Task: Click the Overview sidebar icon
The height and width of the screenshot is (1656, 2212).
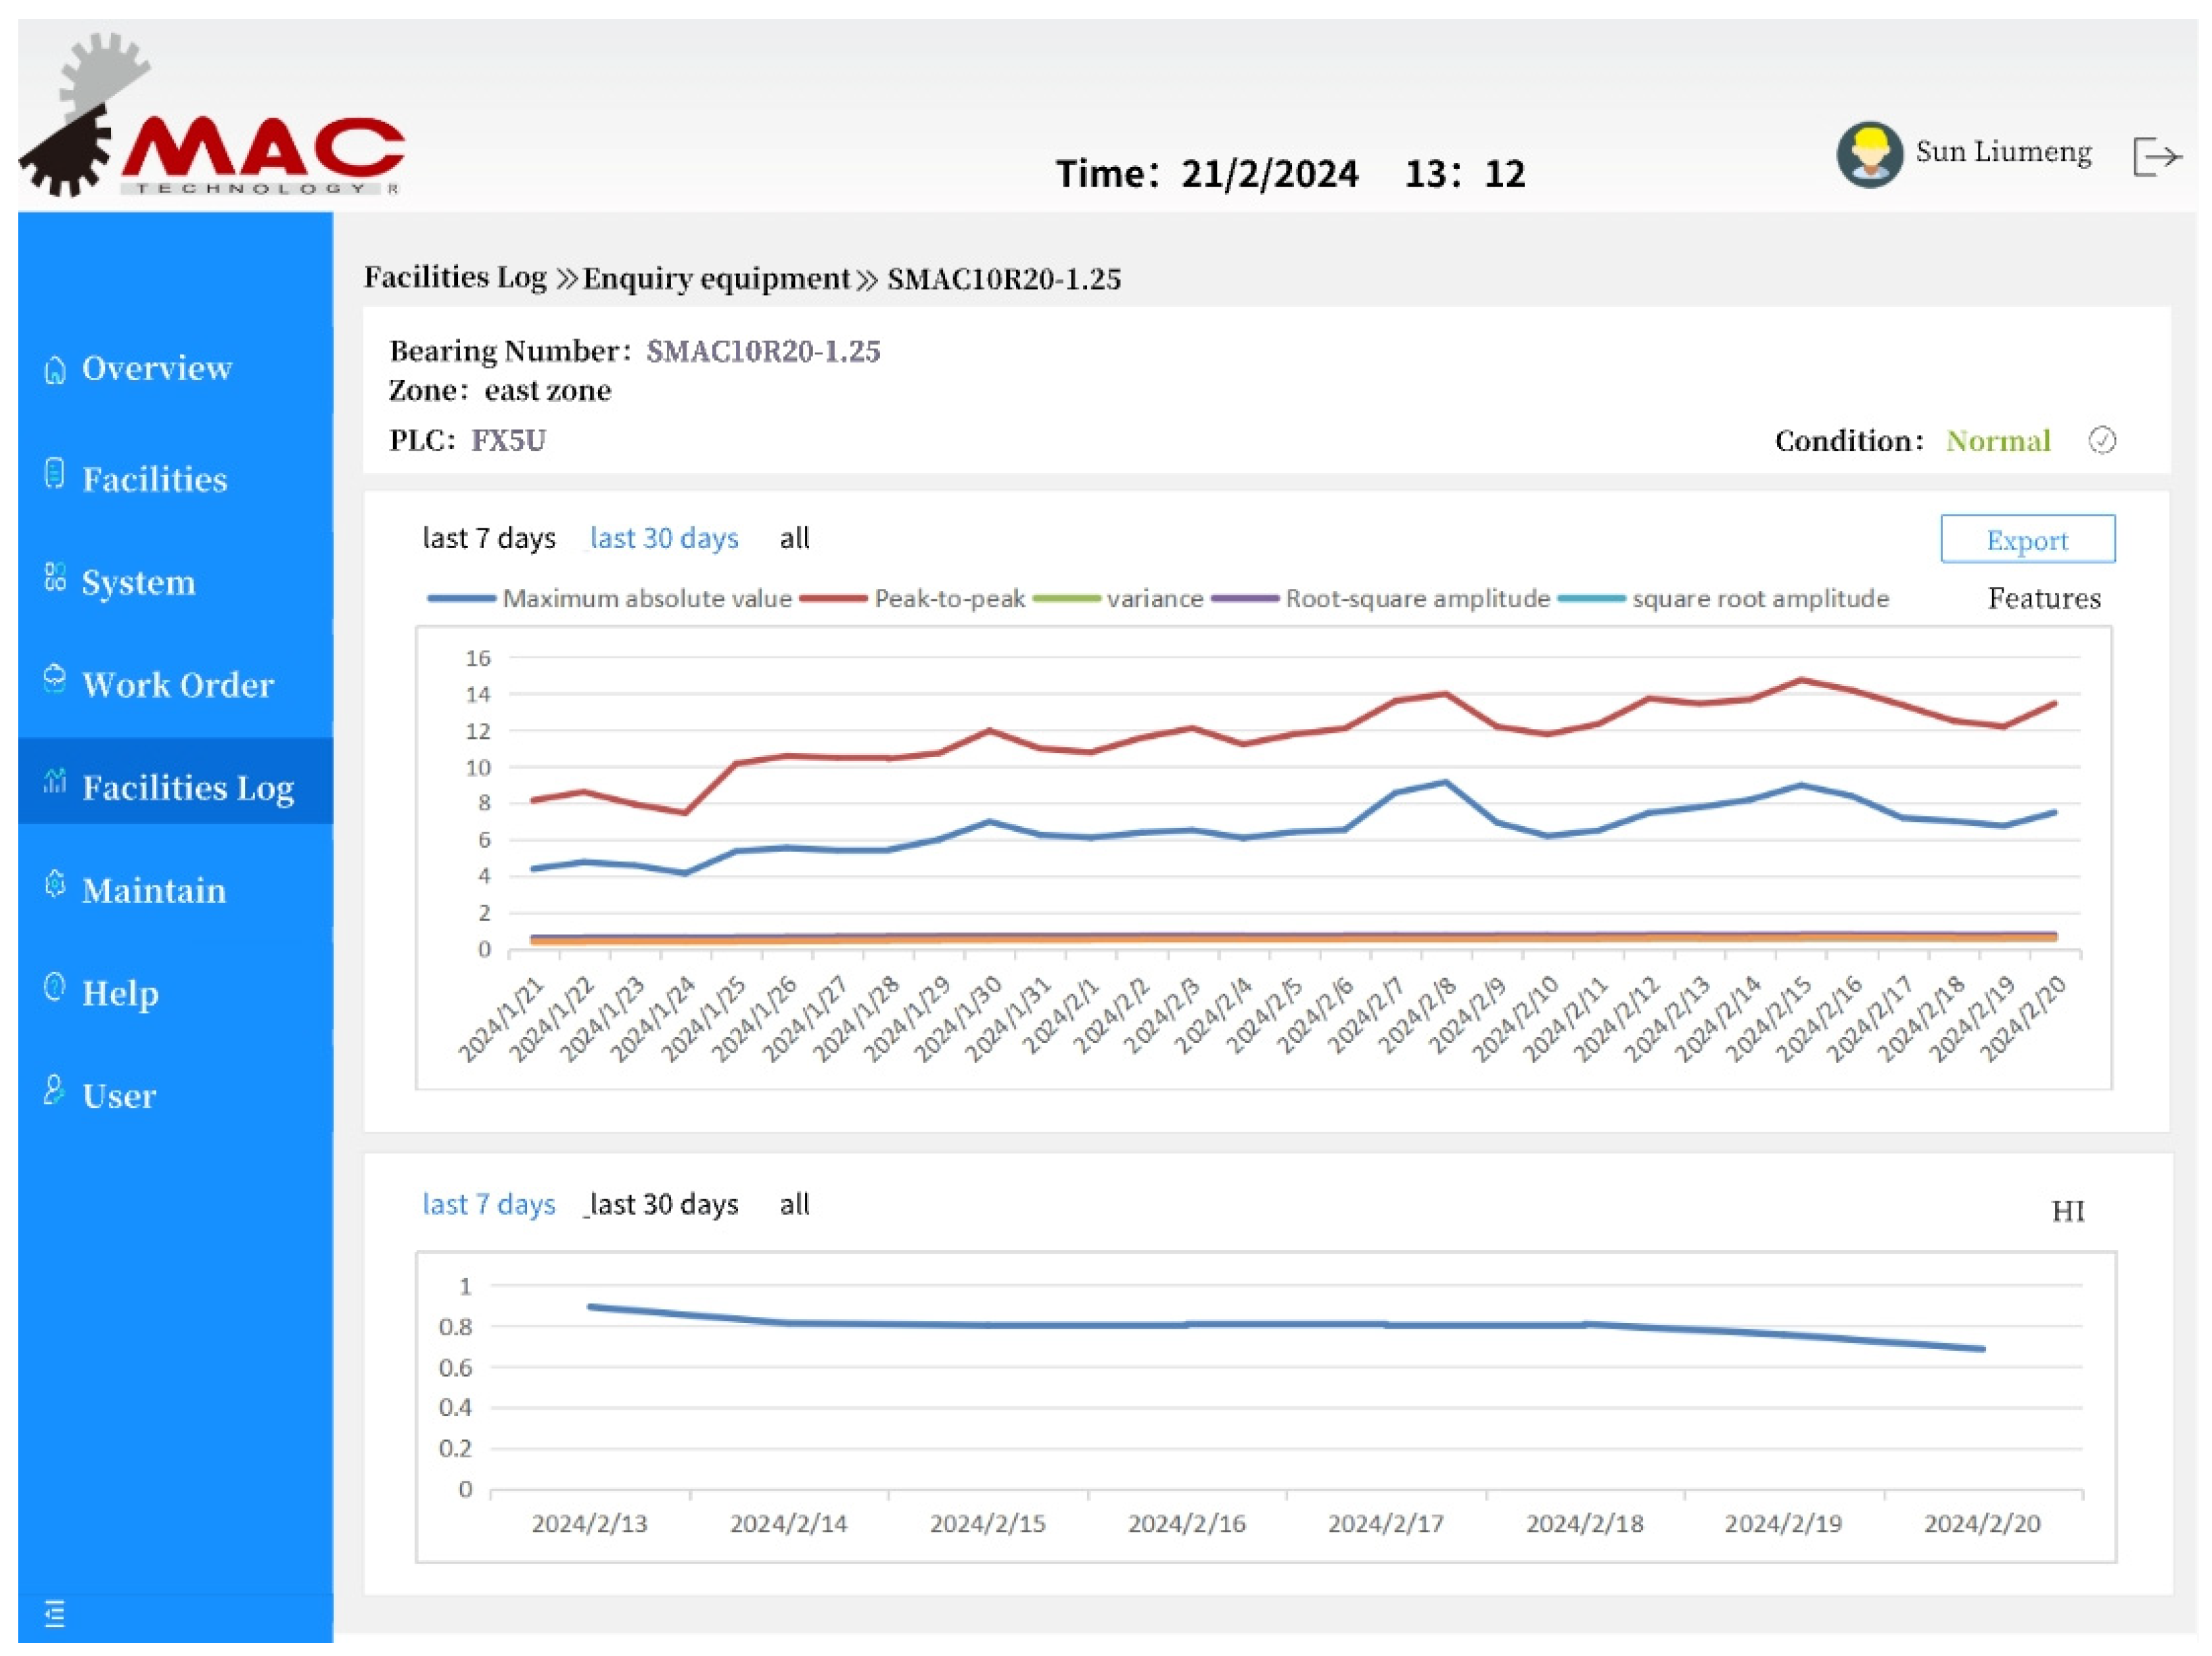Action: 55,370
